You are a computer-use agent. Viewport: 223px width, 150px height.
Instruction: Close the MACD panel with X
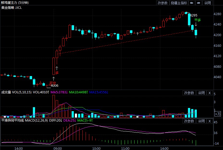(209, 121)
